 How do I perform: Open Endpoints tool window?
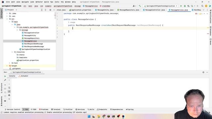(x=102, y=109)
